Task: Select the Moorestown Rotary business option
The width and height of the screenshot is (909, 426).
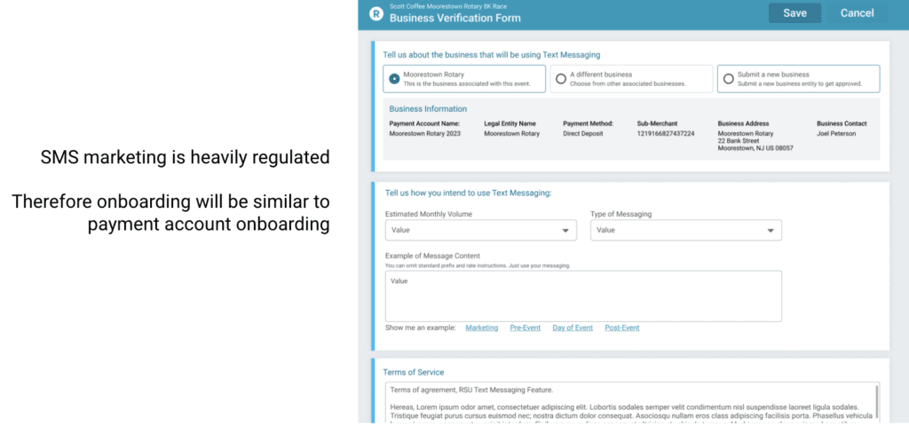Action: coord(395,79)
